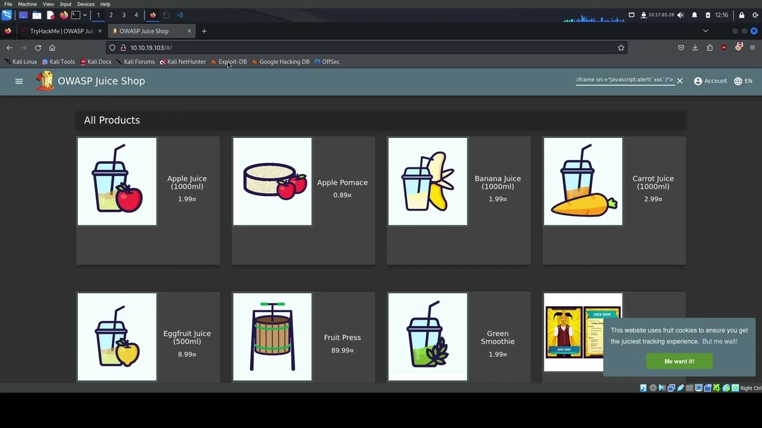Open the Eggfruit Juice (500ml) product image
The width and height of the screenshot is (762, 428).
pos(117,337)
